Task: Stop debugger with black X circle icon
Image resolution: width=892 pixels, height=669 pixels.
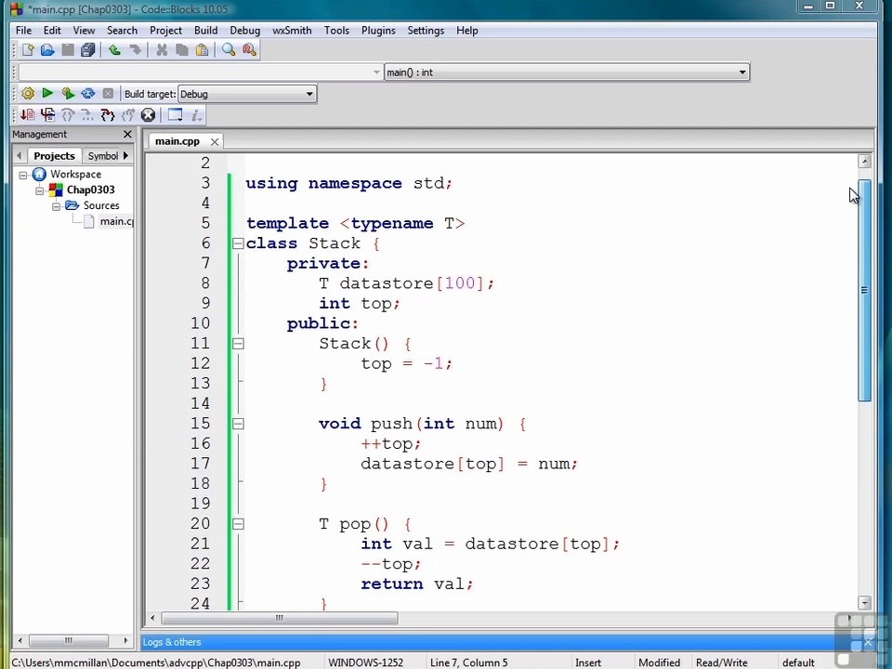Action: point(148,115)
